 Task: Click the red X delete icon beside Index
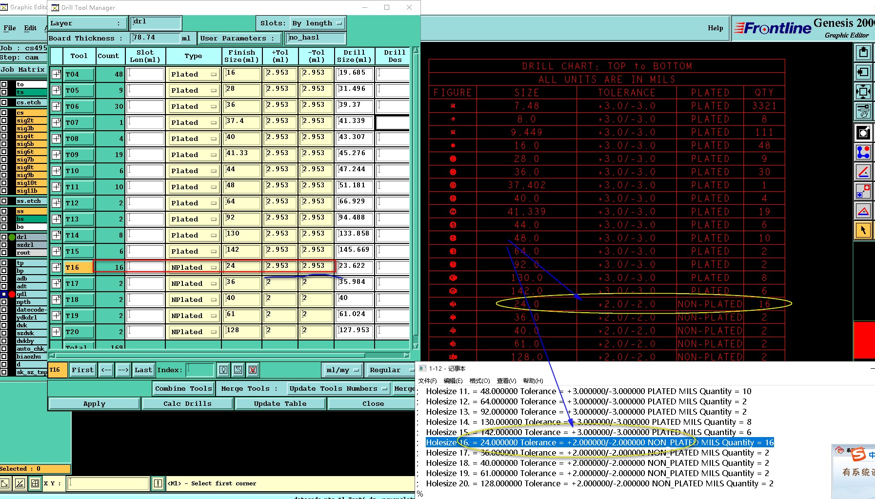click(252, 370)
